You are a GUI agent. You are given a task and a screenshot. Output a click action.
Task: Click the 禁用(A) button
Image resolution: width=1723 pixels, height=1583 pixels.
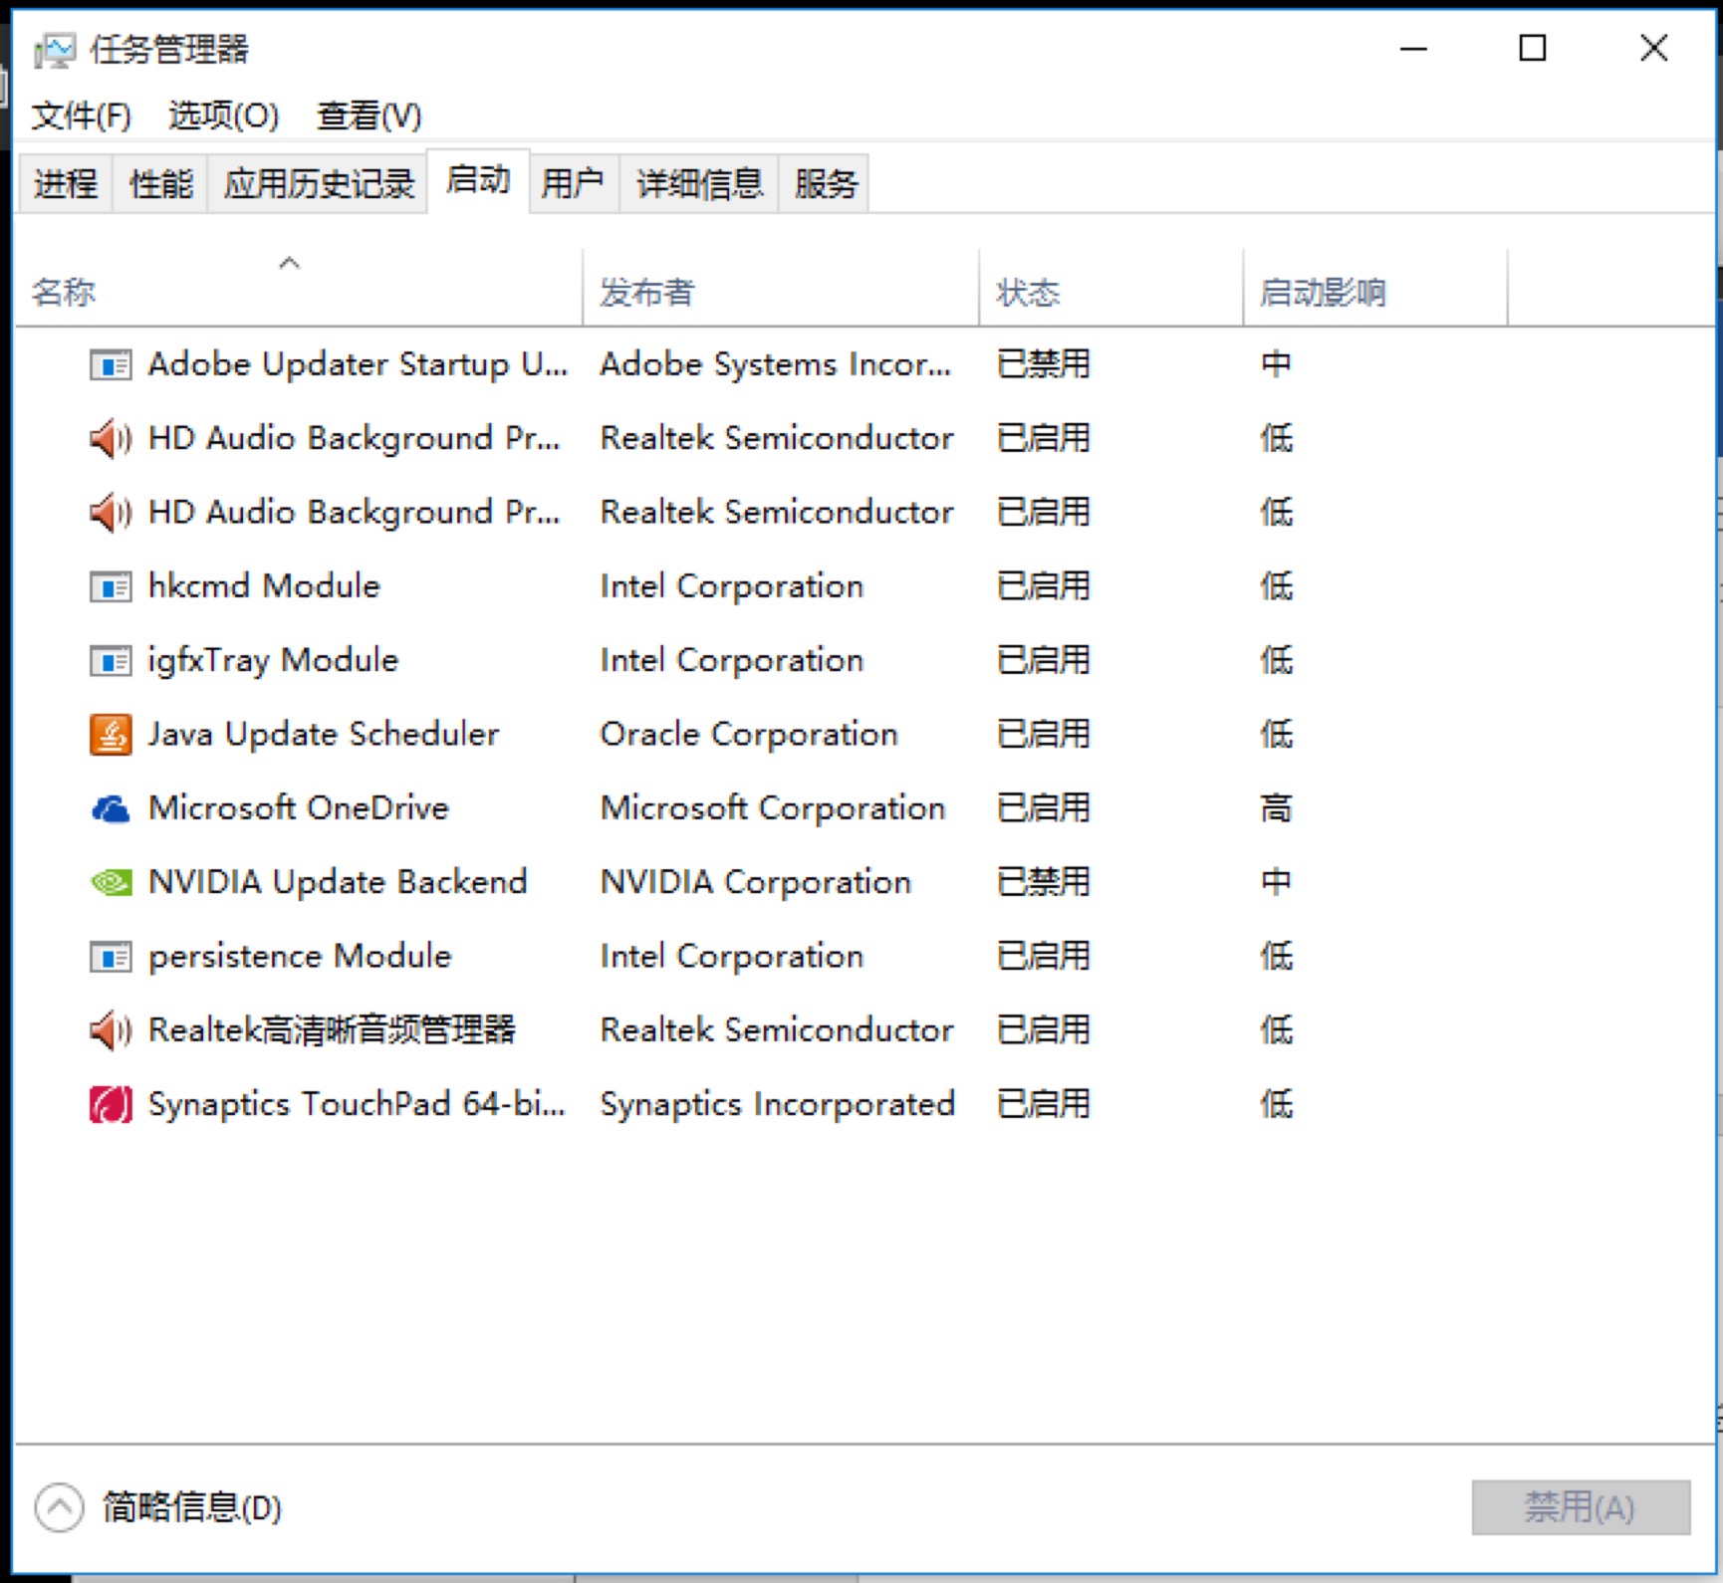coord(1581,1507)
